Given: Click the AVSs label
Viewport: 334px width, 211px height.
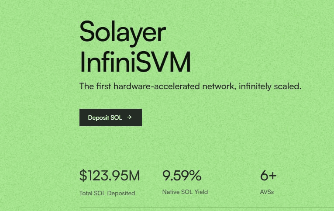Looking at the screenshot, I should [x=267, y=192].
